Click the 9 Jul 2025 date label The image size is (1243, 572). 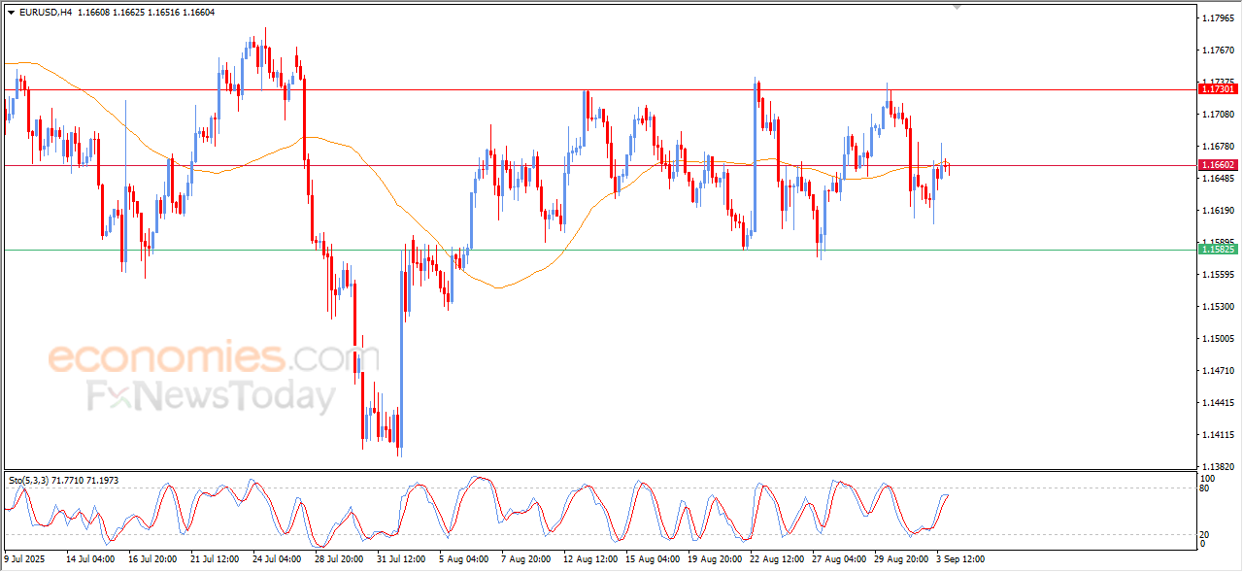coord(24,559)
